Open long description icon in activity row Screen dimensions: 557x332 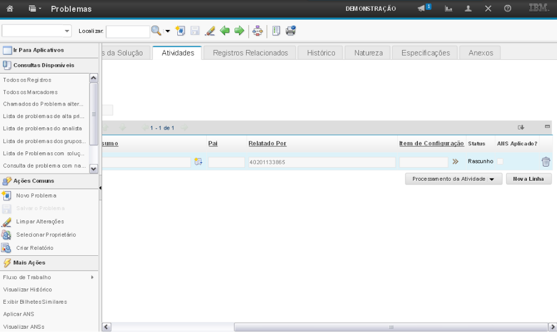(x=197, y=162)
